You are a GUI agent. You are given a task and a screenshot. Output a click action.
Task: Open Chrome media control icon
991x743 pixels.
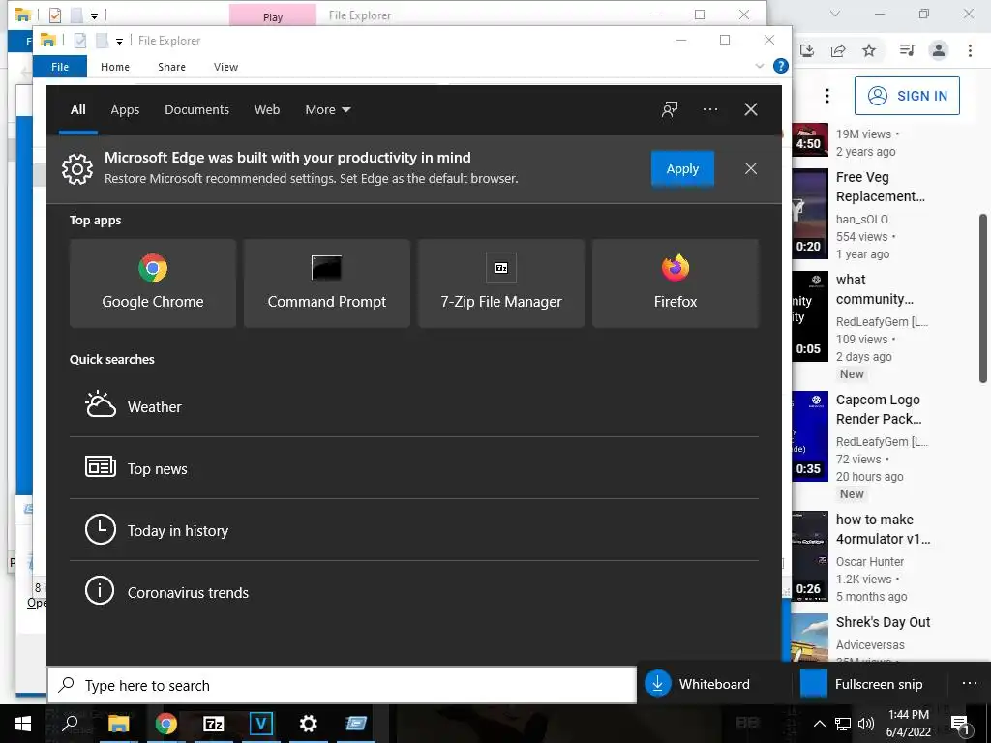907,50
